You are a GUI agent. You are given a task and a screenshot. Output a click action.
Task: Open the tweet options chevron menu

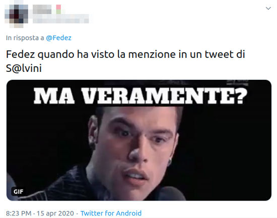pos(268,8)
